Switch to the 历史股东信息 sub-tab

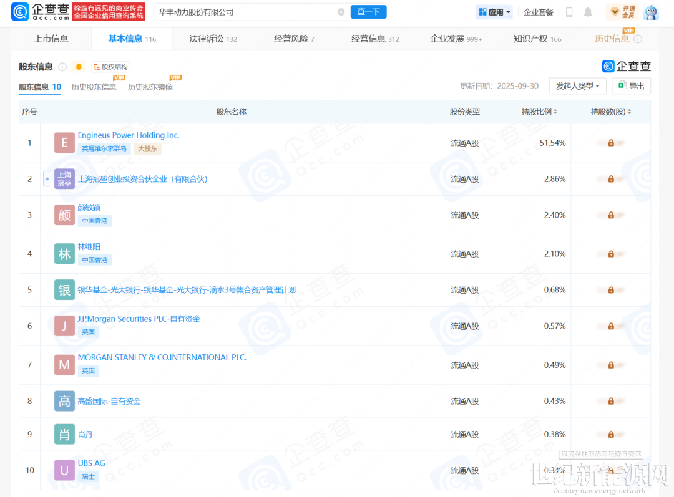[94, 87]
